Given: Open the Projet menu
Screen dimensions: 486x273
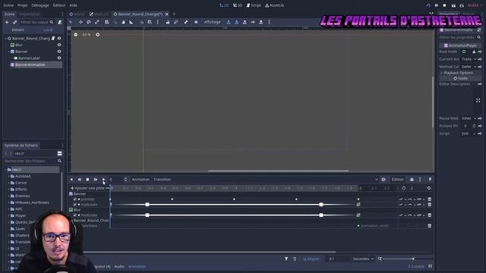Looking at the screenshot, I should [x=22, y=5].
